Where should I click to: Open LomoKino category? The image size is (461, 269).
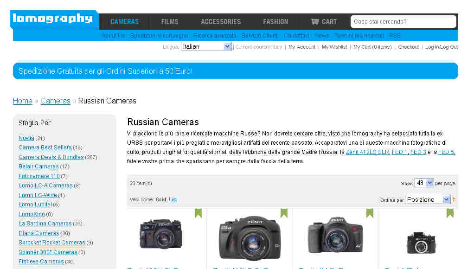tap(32, 214)
